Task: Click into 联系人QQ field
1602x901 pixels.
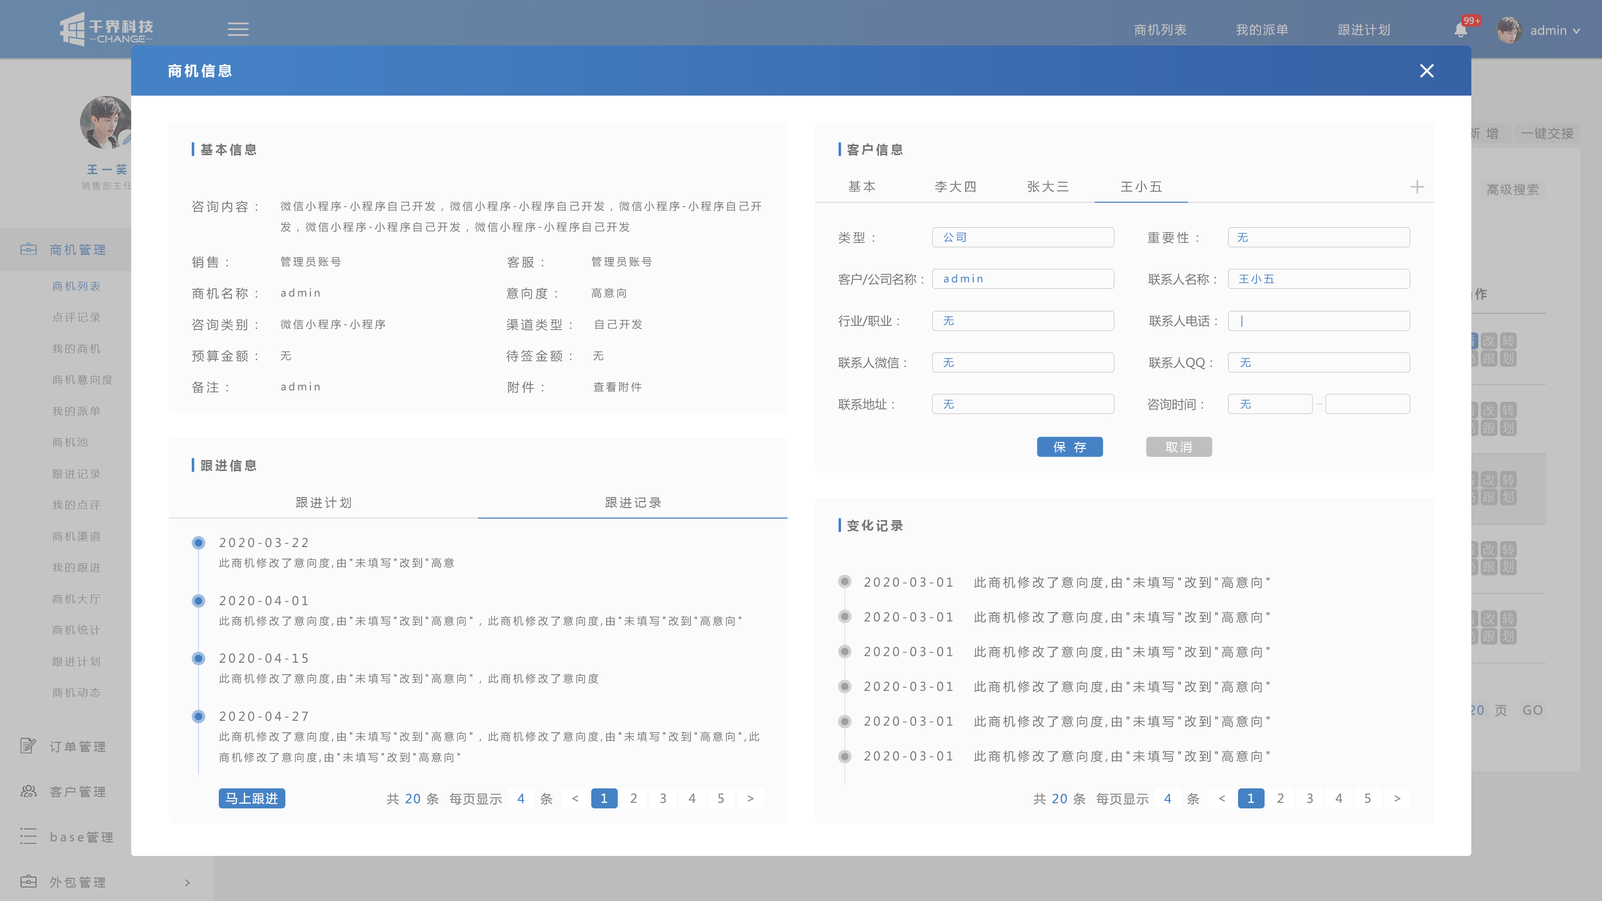Action: (x=1319, y=362)
